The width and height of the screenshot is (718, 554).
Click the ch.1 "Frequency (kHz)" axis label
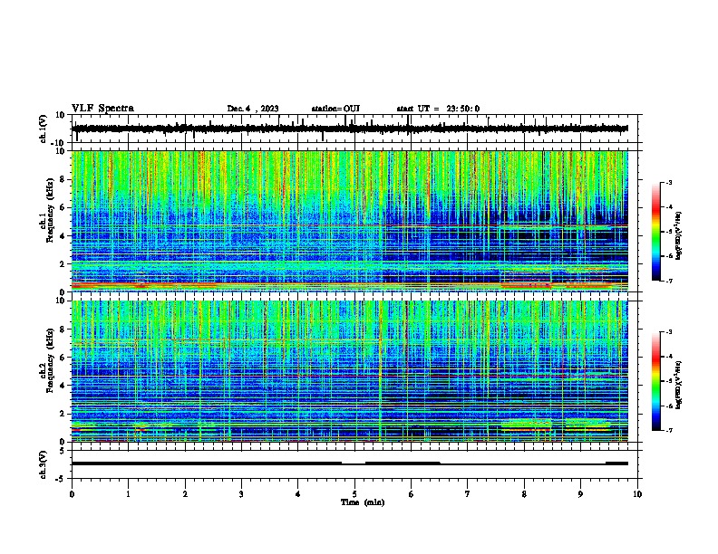[x=50, y=211]
